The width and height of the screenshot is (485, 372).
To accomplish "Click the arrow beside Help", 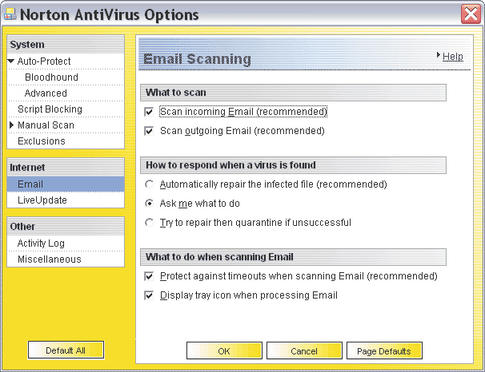I will pyautogui.click(x=438, y=55).
